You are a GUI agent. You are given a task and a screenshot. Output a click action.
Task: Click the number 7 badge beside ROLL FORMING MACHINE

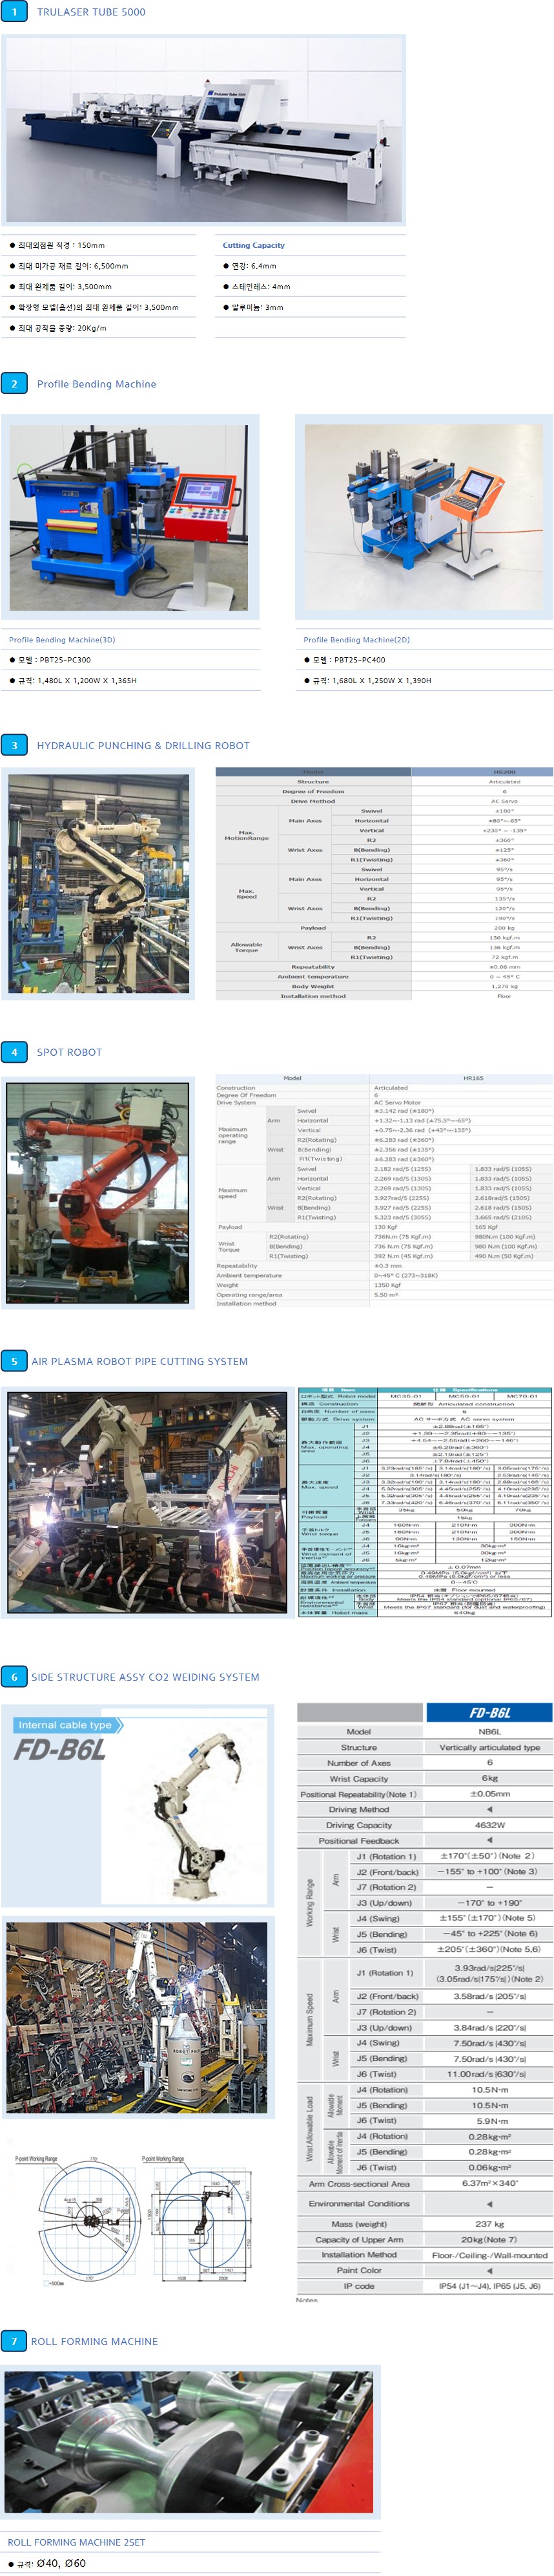[x=14, y=2341]
